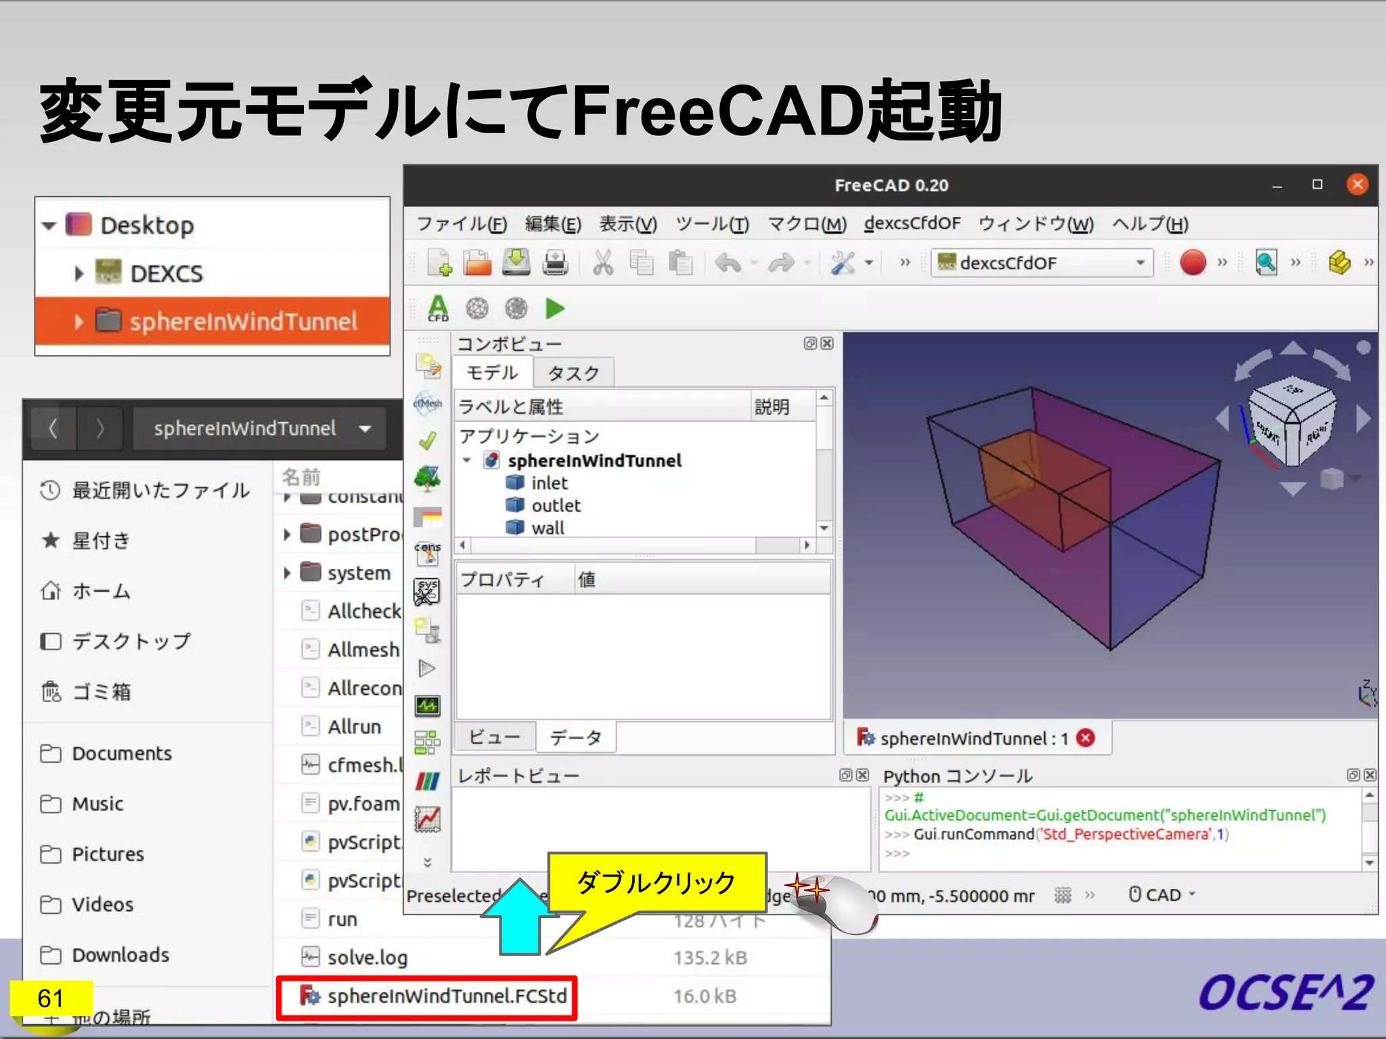Image resolution: width=1386 pixels, height=1039 pixels.
Task: Click the New document icon in FreeCAD toolbar
Action: 439,262
